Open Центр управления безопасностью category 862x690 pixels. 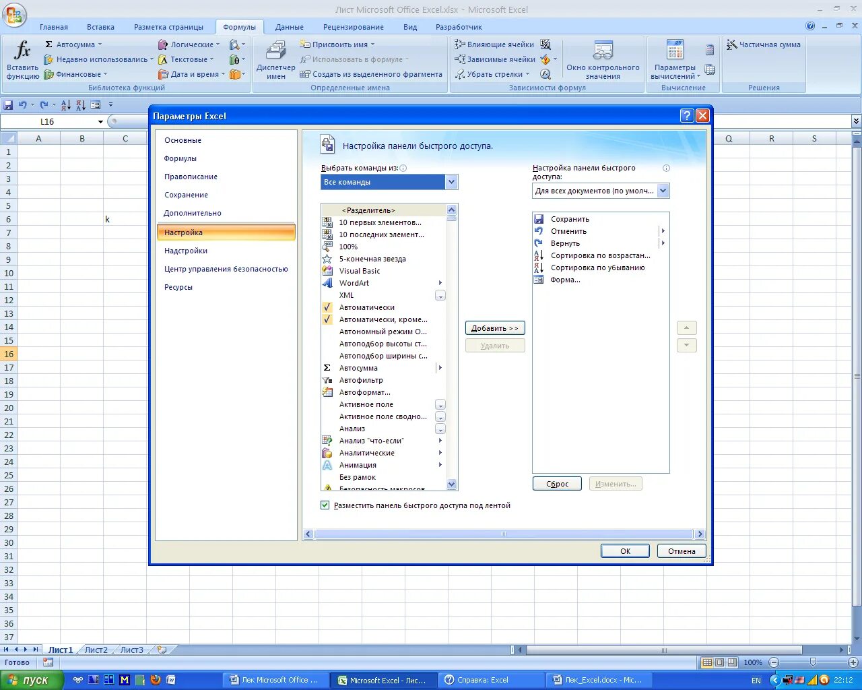(226, 269)
